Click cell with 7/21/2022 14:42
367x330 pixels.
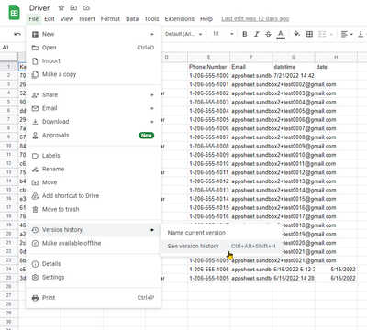tap(294, 76)
